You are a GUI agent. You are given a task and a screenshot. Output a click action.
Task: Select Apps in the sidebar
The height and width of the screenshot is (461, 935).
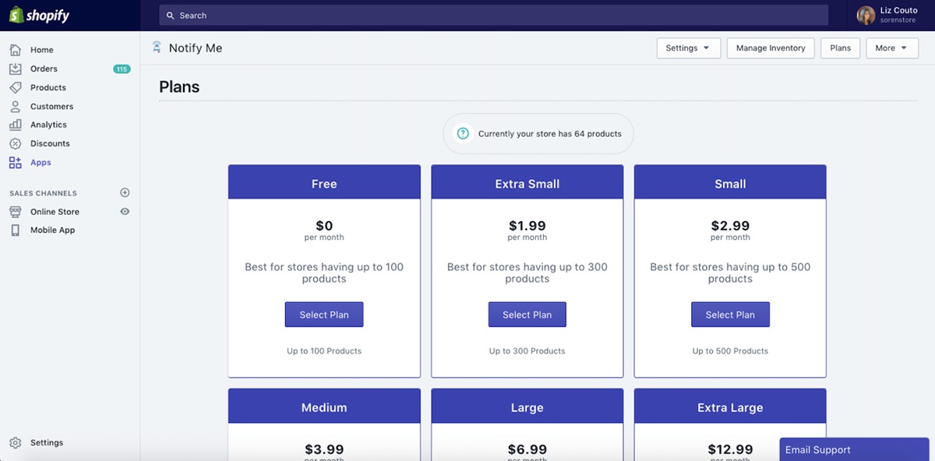tap(41, 163)
